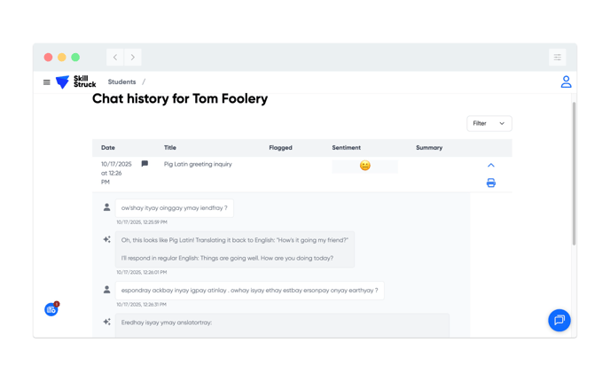Open the Filter dropdown
Screen dimensions: 610x381
tap(489, 124)
